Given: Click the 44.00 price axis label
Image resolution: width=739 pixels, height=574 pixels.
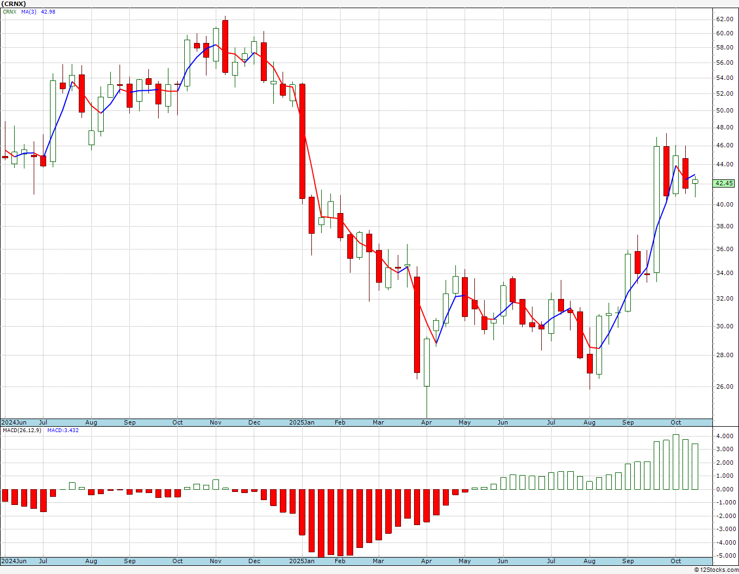Looking at the screenshot, I should [x=724, y=164].
